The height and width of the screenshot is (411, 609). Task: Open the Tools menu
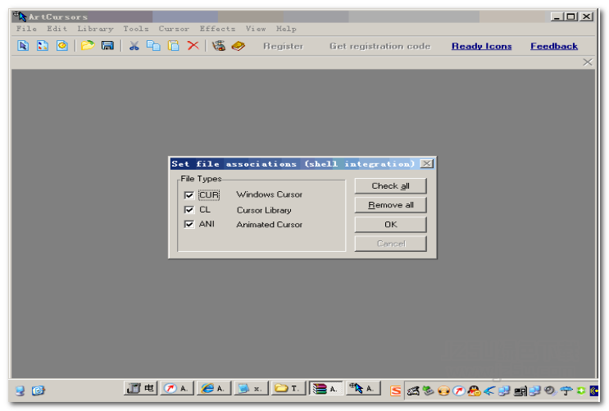tap(136, 29)
